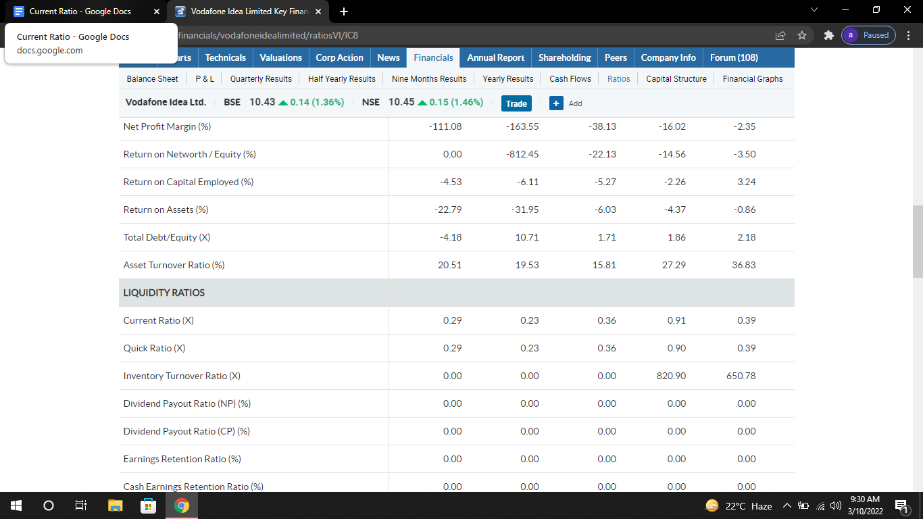The width and height of the screenshot is (923, 519).
Task: Open Half Yearly Results link
Action: (342, 79)
